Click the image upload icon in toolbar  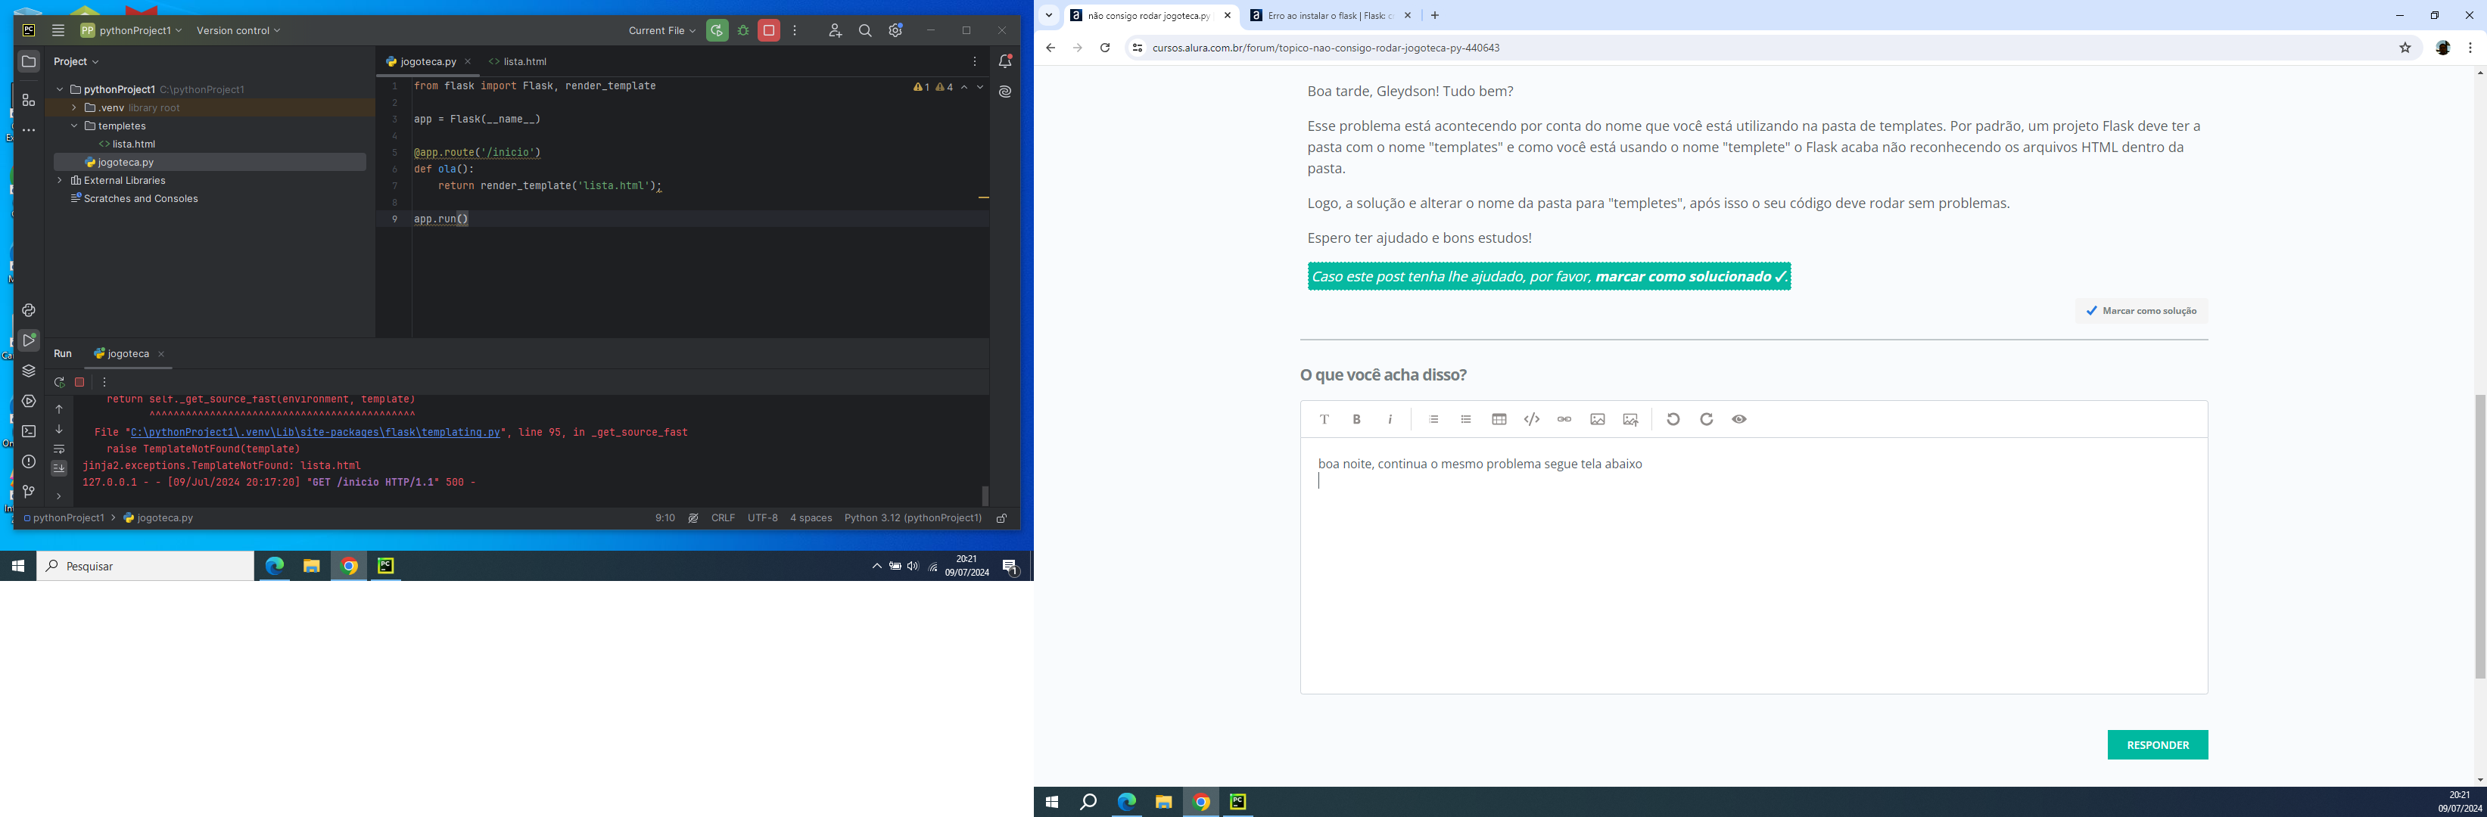coord(1630,419)
